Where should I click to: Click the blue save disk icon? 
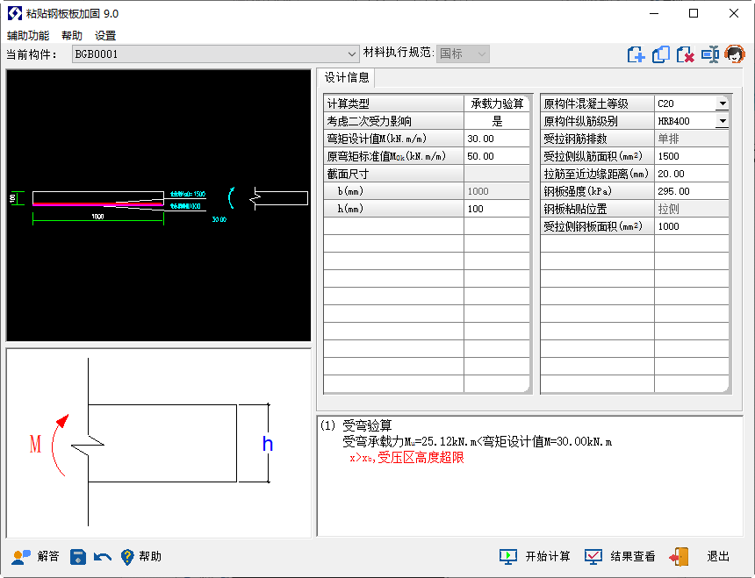point(78,557)
